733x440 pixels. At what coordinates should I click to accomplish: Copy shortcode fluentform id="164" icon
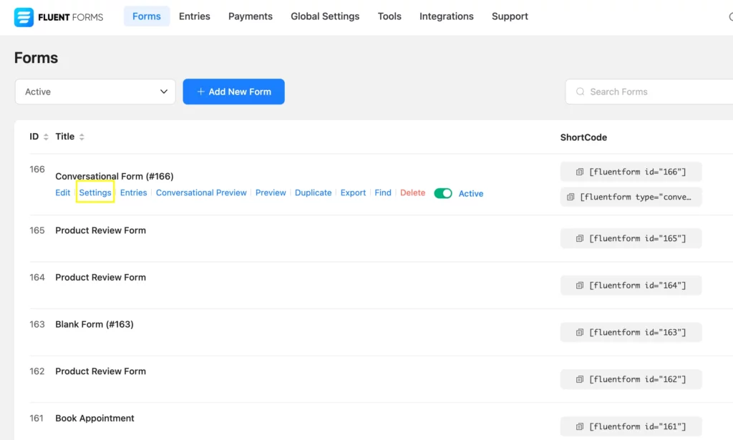pyautogui.click(x=580, y=285)
